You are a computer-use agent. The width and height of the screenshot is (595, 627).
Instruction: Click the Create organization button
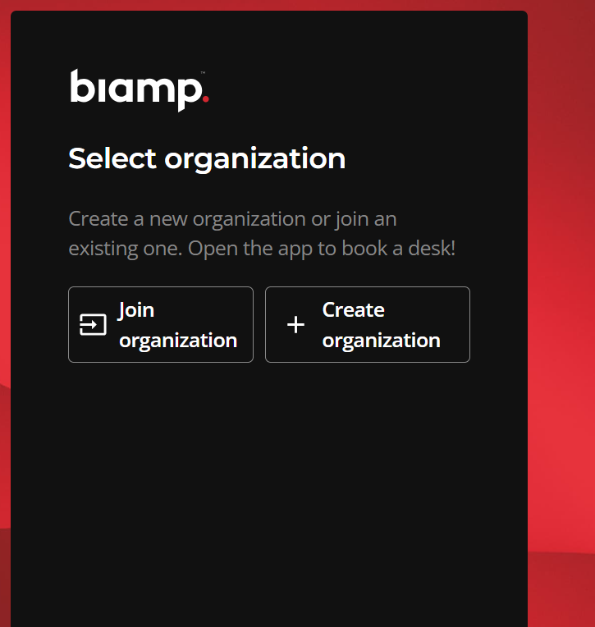[368, 324]
